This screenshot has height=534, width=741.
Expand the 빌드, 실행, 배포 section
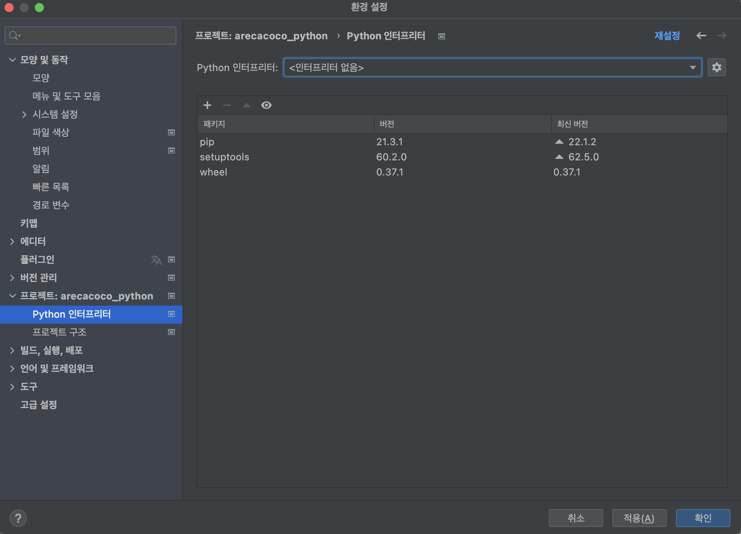12,350
